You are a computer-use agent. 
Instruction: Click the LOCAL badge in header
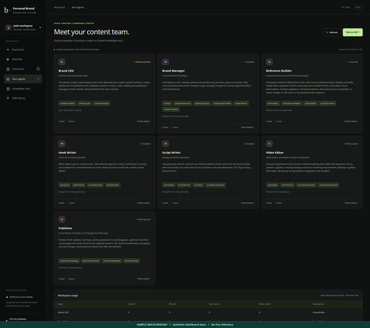point(358,7)
